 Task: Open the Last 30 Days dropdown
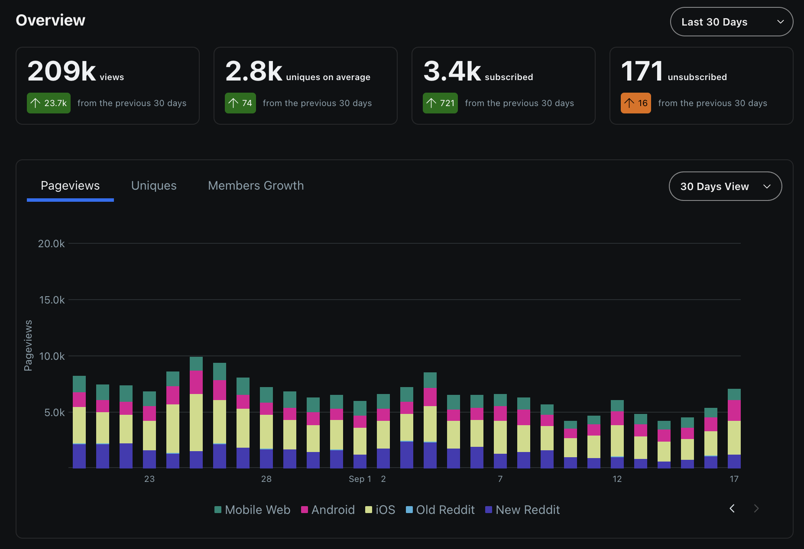(731, 22)
